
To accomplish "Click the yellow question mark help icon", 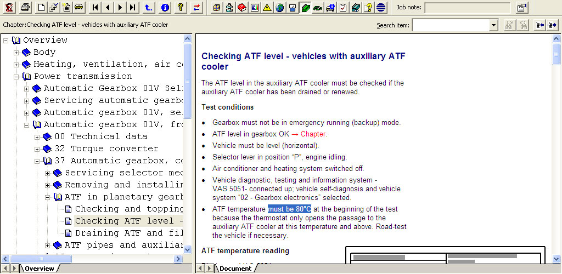I will (x=180, y=8).
